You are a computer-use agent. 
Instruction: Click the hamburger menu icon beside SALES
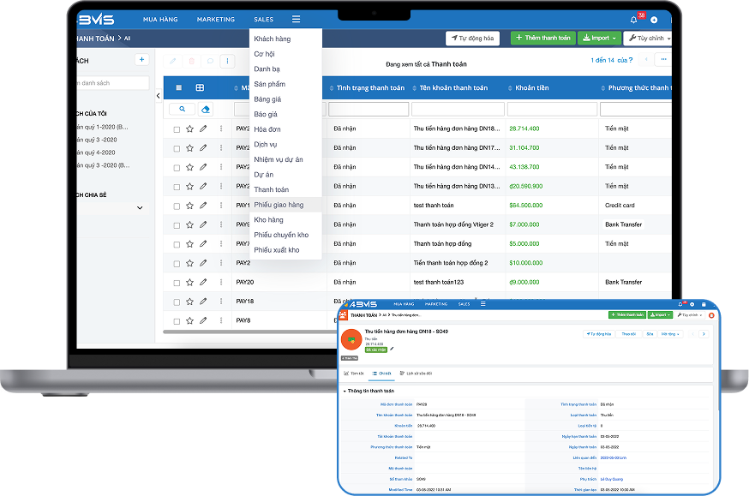tap(296, 19)
